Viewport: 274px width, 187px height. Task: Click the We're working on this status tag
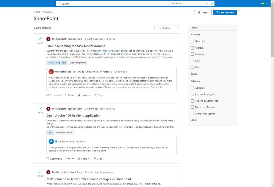pos(57,63)
